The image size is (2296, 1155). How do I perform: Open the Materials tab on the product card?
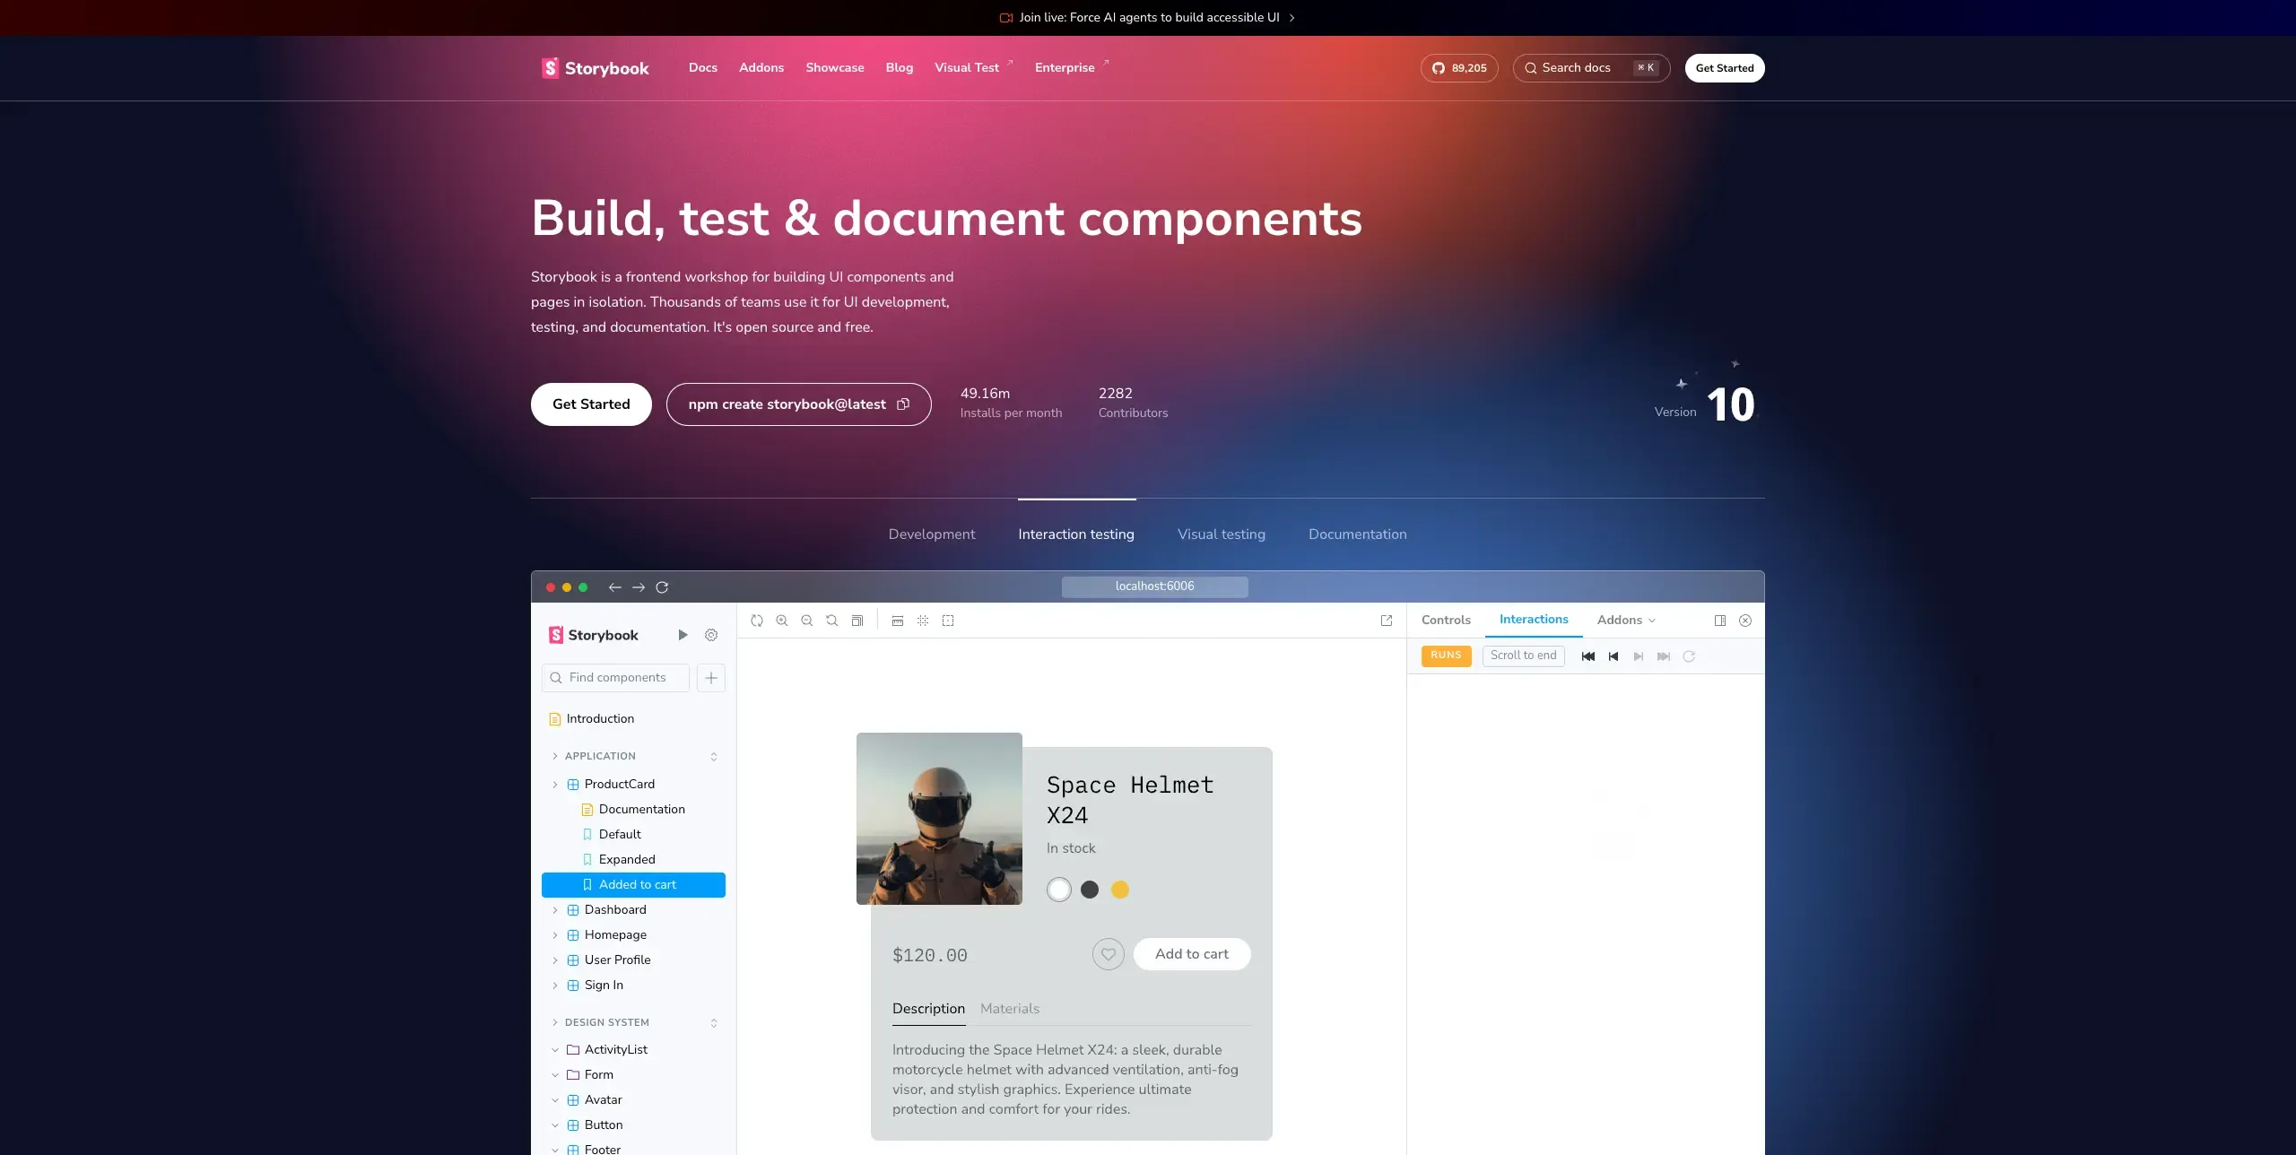(x=1009, y=1008)
